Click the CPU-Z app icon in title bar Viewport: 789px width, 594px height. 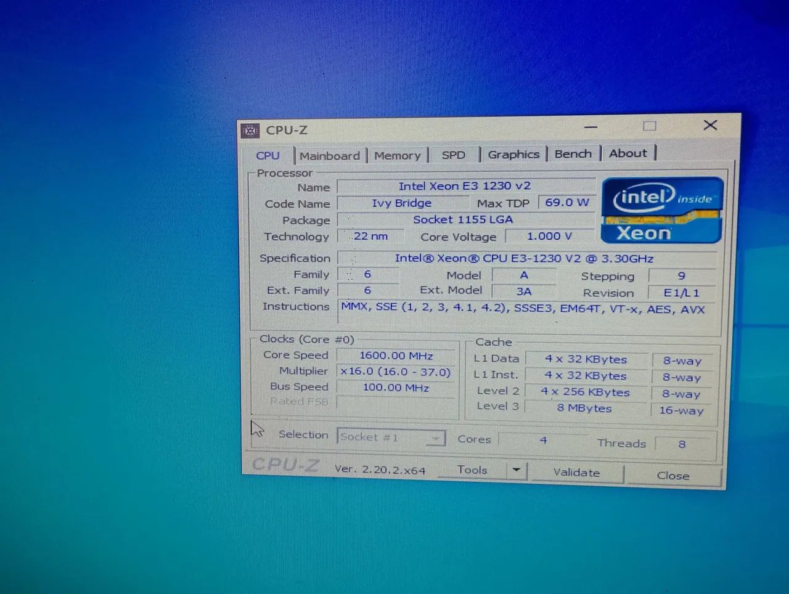(x=250, y=131)
